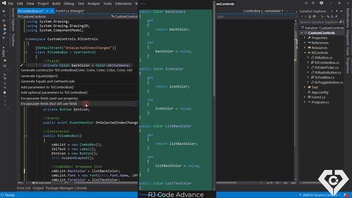Open the Server Explorer side tab

click(x=13, y=20)
